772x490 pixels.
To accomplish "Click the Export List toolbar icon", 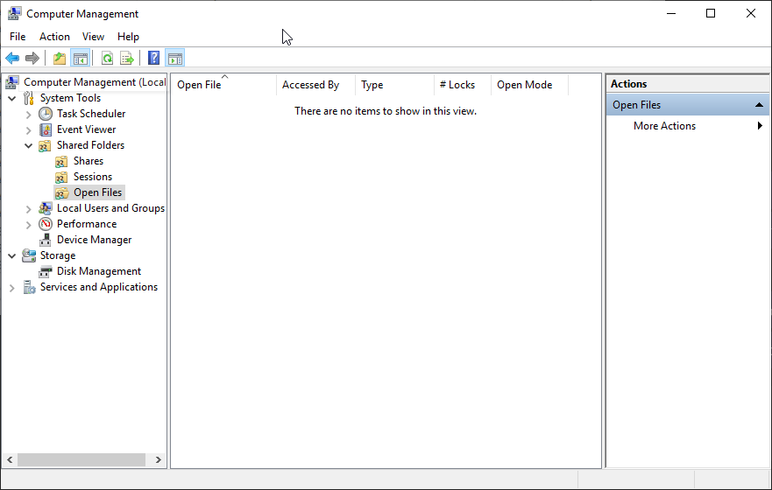I will click(127, 59).
